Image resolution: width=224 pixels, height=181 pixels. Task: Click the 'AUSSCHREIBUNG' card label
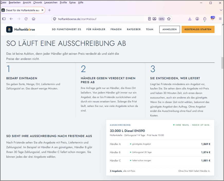(x=120, y=125)
